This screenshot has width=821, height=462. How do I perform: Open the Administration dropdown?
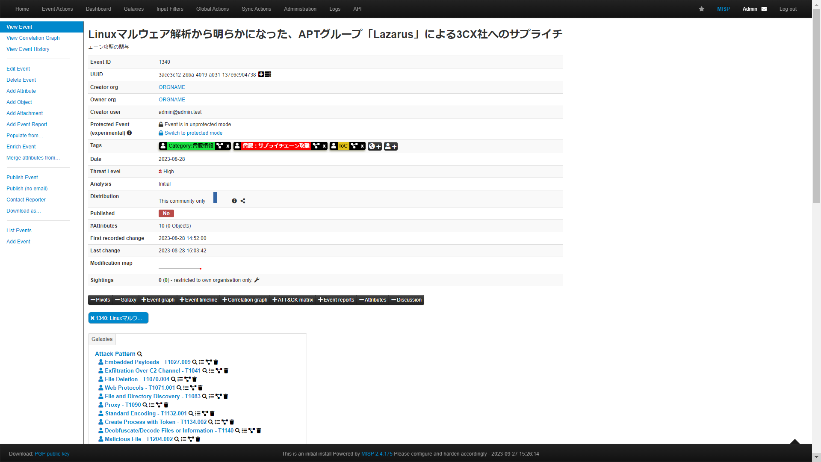tap(300, 9)
